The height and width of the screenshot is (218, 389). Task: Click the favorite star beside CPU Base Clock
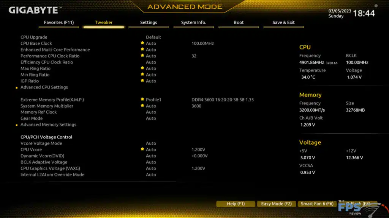pyautogui.click(x=142, y=43)
